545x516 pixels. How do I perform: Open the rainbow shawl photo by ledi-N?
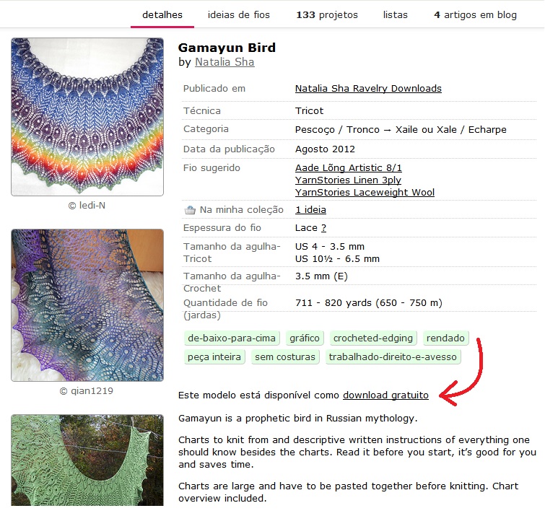pos(87,117)
